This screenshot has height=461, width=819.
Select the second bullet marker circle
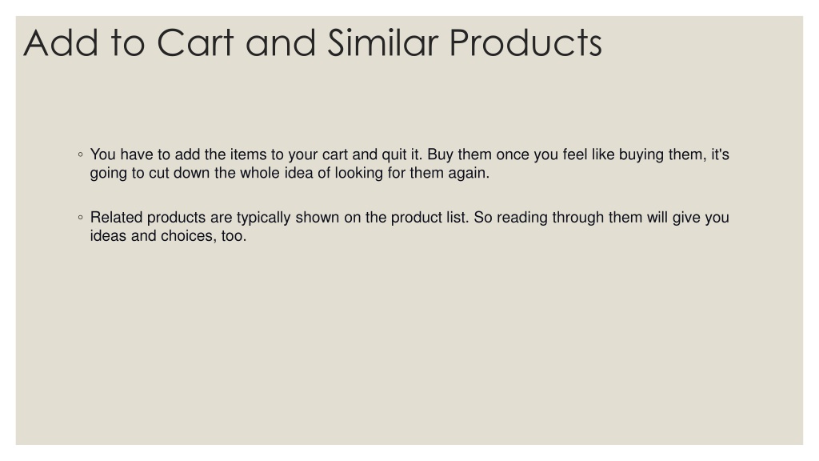click(80, 217)
